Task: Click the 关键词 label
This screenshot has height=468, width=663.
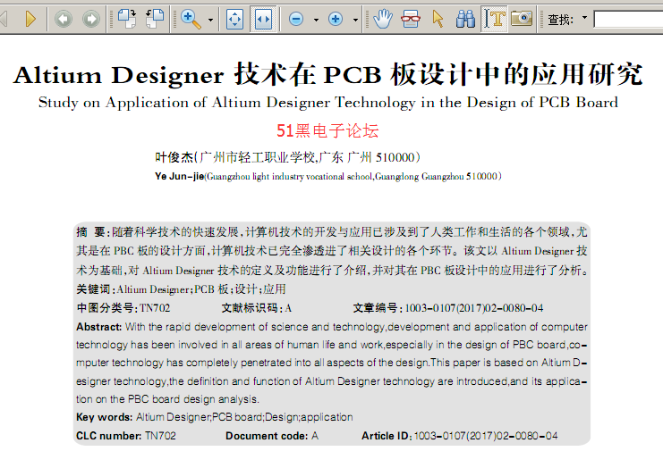Action: click(x=93, y=289)
